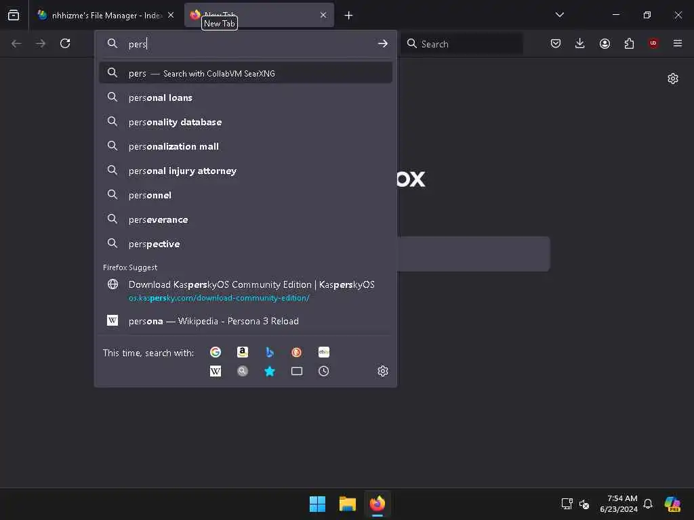Image resolution: width=694 pixels, height=520 pixels.
Task: Open the notifications bell in taskbar
Action: pyautogui.click(x=648, y=504)
